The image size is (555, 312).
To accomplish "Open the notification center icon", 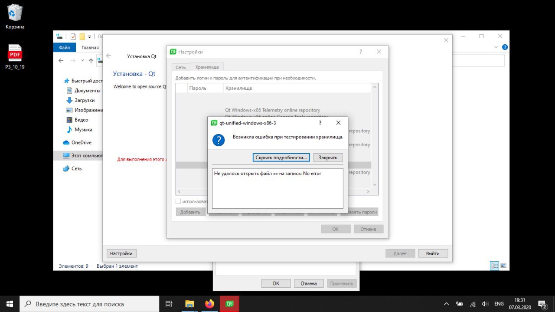I will point(542,304).
